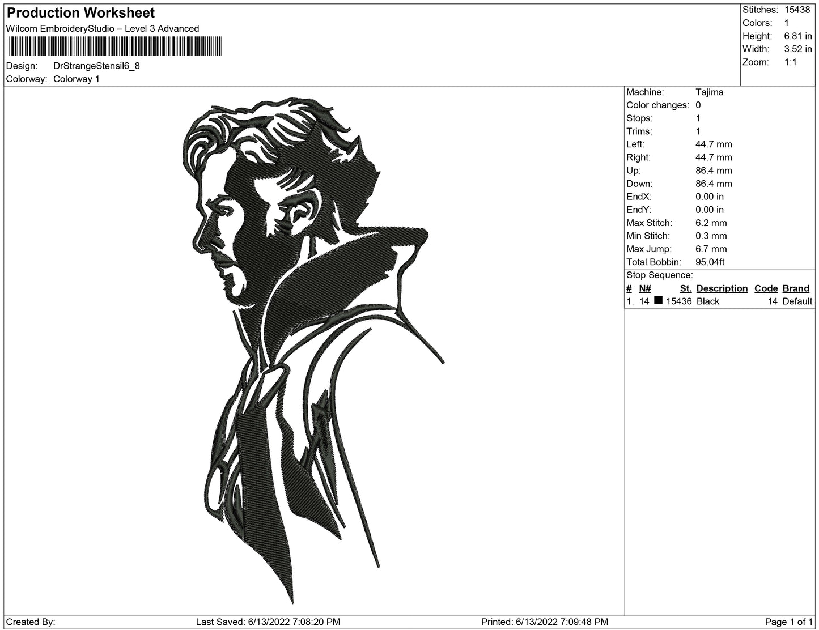Select the "Printed: 6/13/2022 7:09:48 PM" footer text
This screenshot has width=819, height=630.
pos(545,622)
